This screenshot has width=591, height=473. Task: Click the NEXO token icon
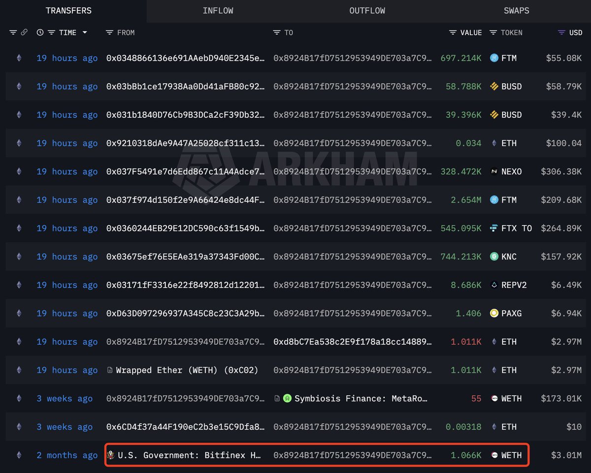click(x=494, y=171)
